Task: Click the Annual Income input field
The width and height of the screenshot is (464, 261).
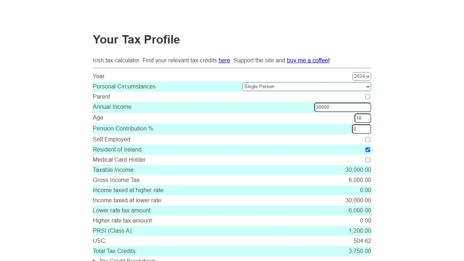Action: pyautogui.click(x=342, y=107)
